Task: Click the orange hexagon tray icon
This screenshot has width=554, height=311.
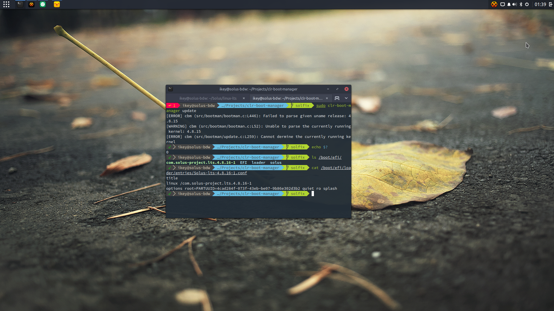Action: pos(494,4)
